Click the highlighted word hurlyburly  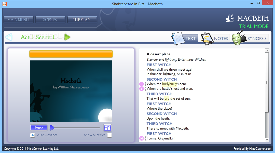(169, 84)
